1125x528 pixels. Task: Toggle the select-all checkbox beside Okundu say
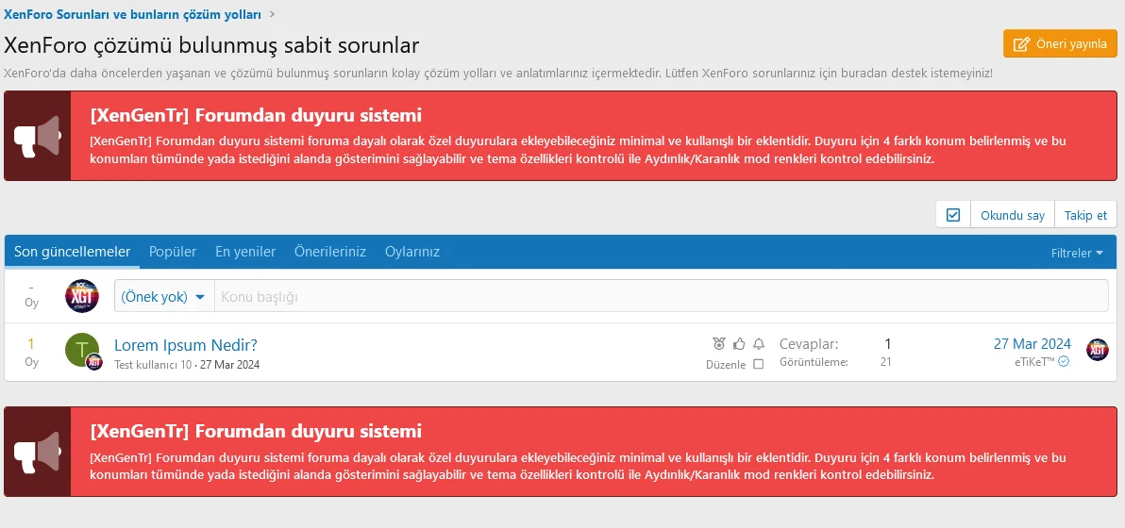(x=952, y=215)
